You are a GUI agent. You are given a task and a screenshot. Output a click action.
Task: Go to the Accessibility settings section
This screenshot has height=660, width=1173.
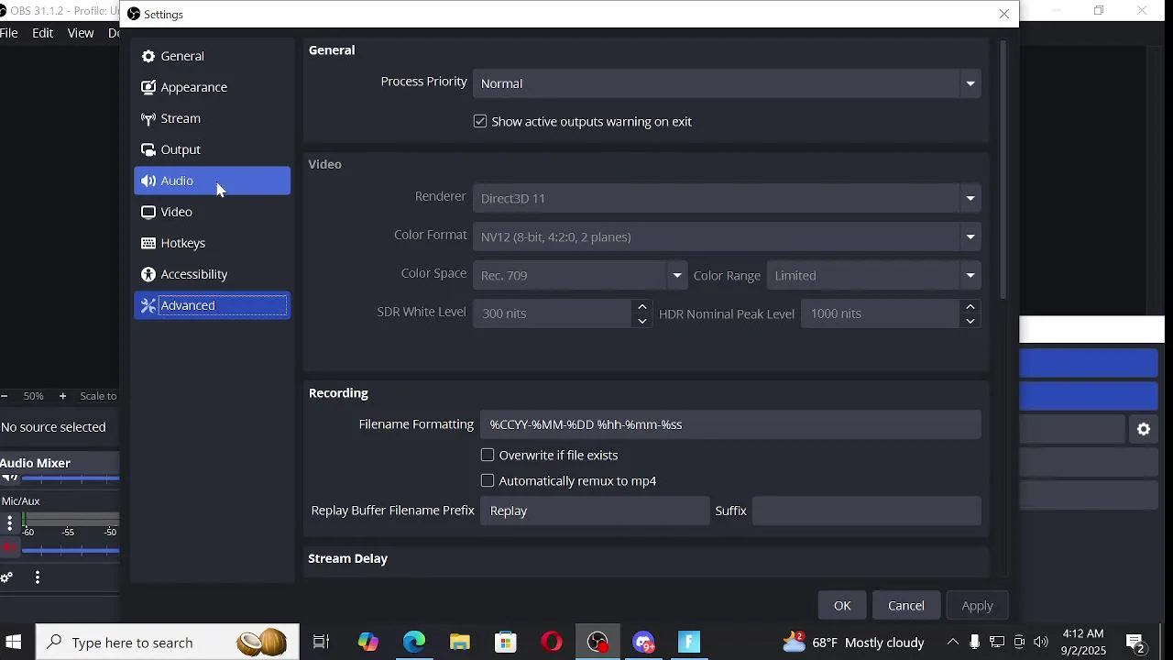point(212,274)
